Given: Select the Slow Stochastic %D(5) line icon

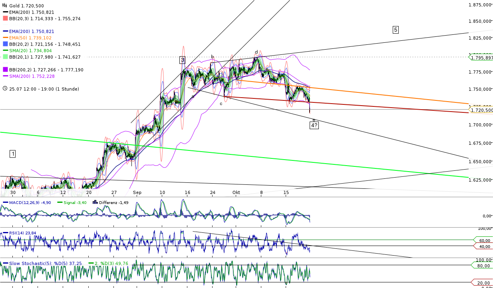Looking at the screenshot, I should point(6,263).
